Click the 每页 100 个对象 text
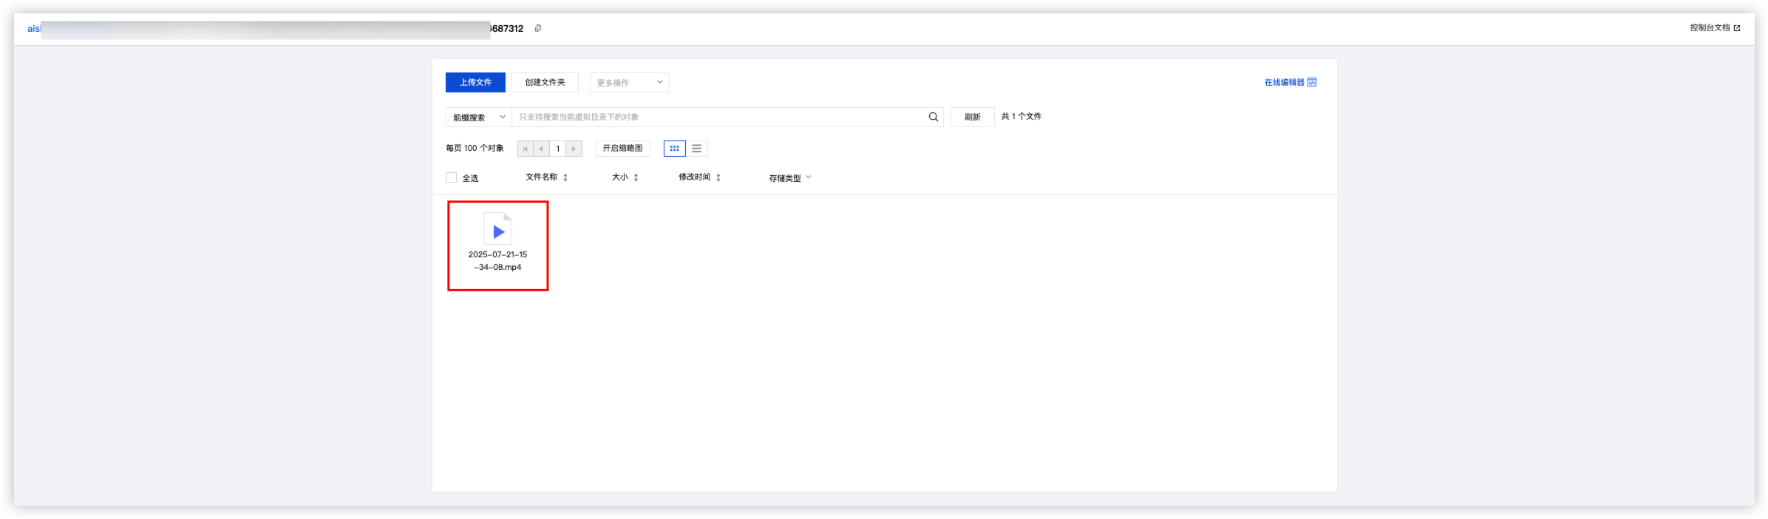Image resolution: width=1768 pixels, height=519 pixels. click(475, 149)
